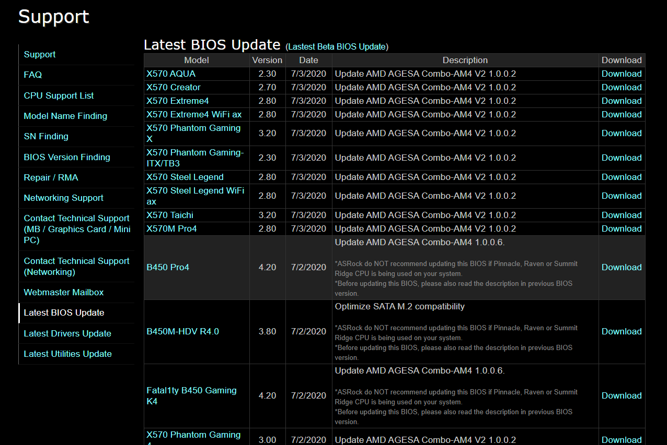Open B450 Pro4 model link
This screenshot has width=667, height=445.
pyautogui.click(x=168, y=267)
